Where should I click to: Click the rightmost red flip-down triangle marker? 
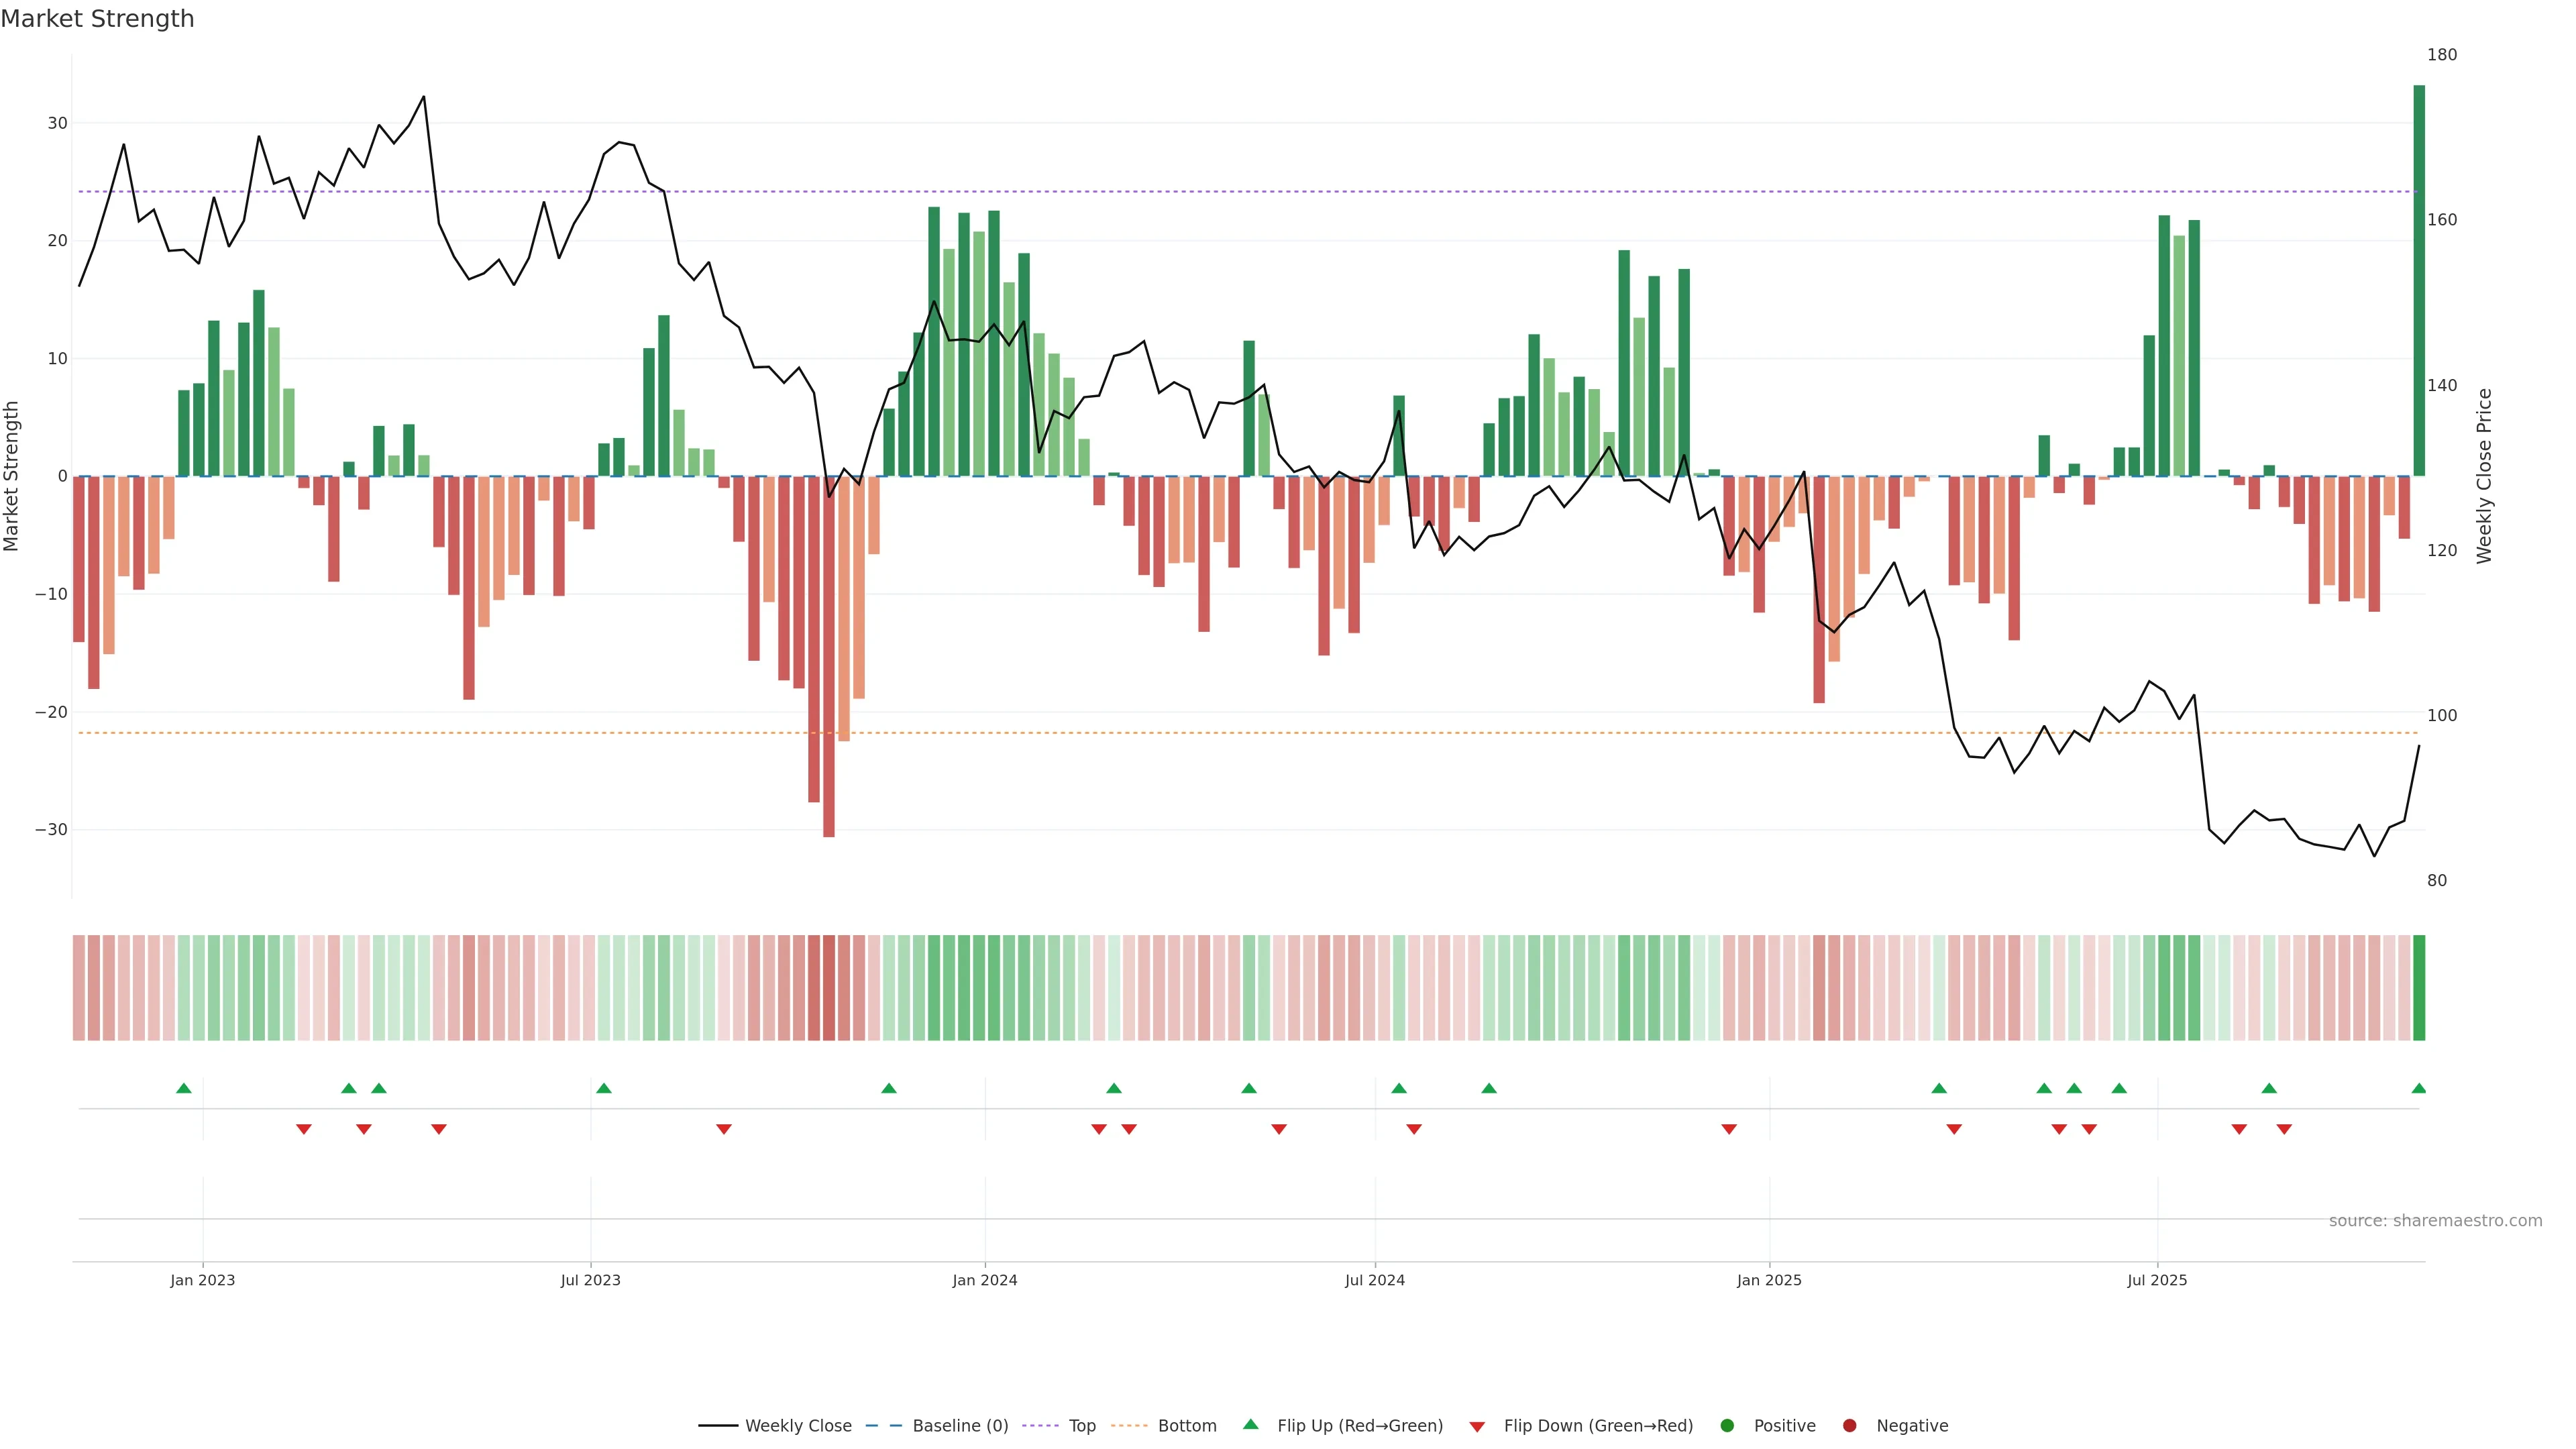2284,1129
